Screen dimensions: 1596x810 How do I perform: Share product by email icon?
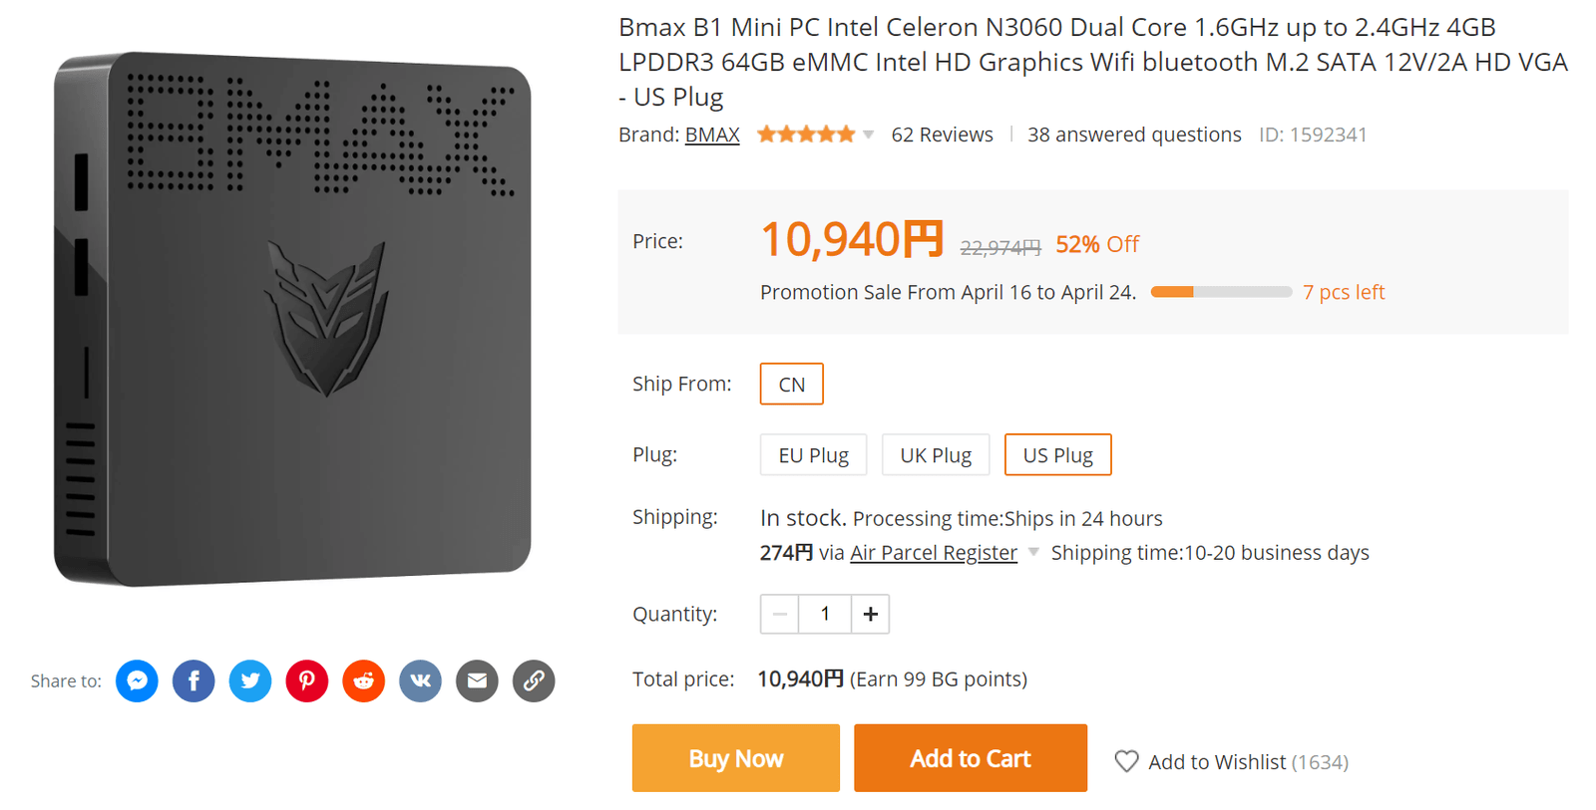(477, 681)
